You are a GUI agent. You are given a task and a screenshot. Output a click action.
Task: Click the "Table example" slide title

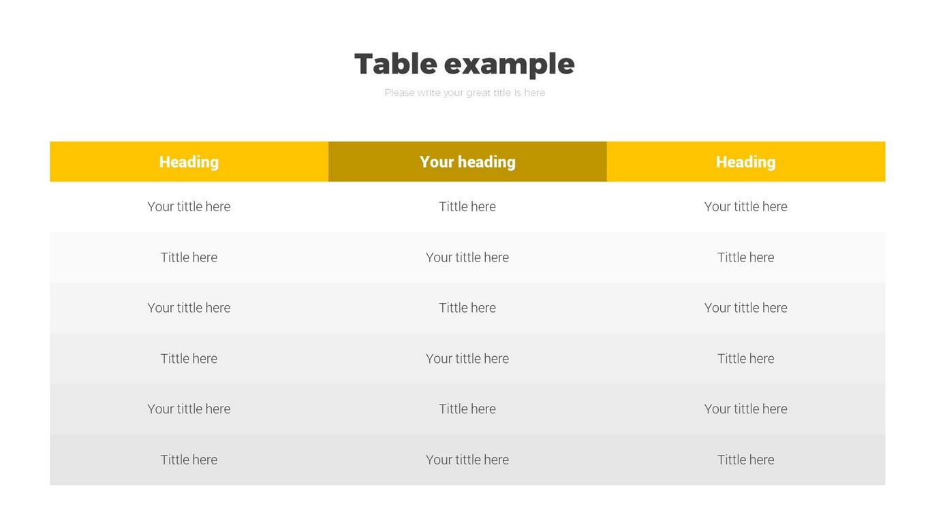point(464,64)
